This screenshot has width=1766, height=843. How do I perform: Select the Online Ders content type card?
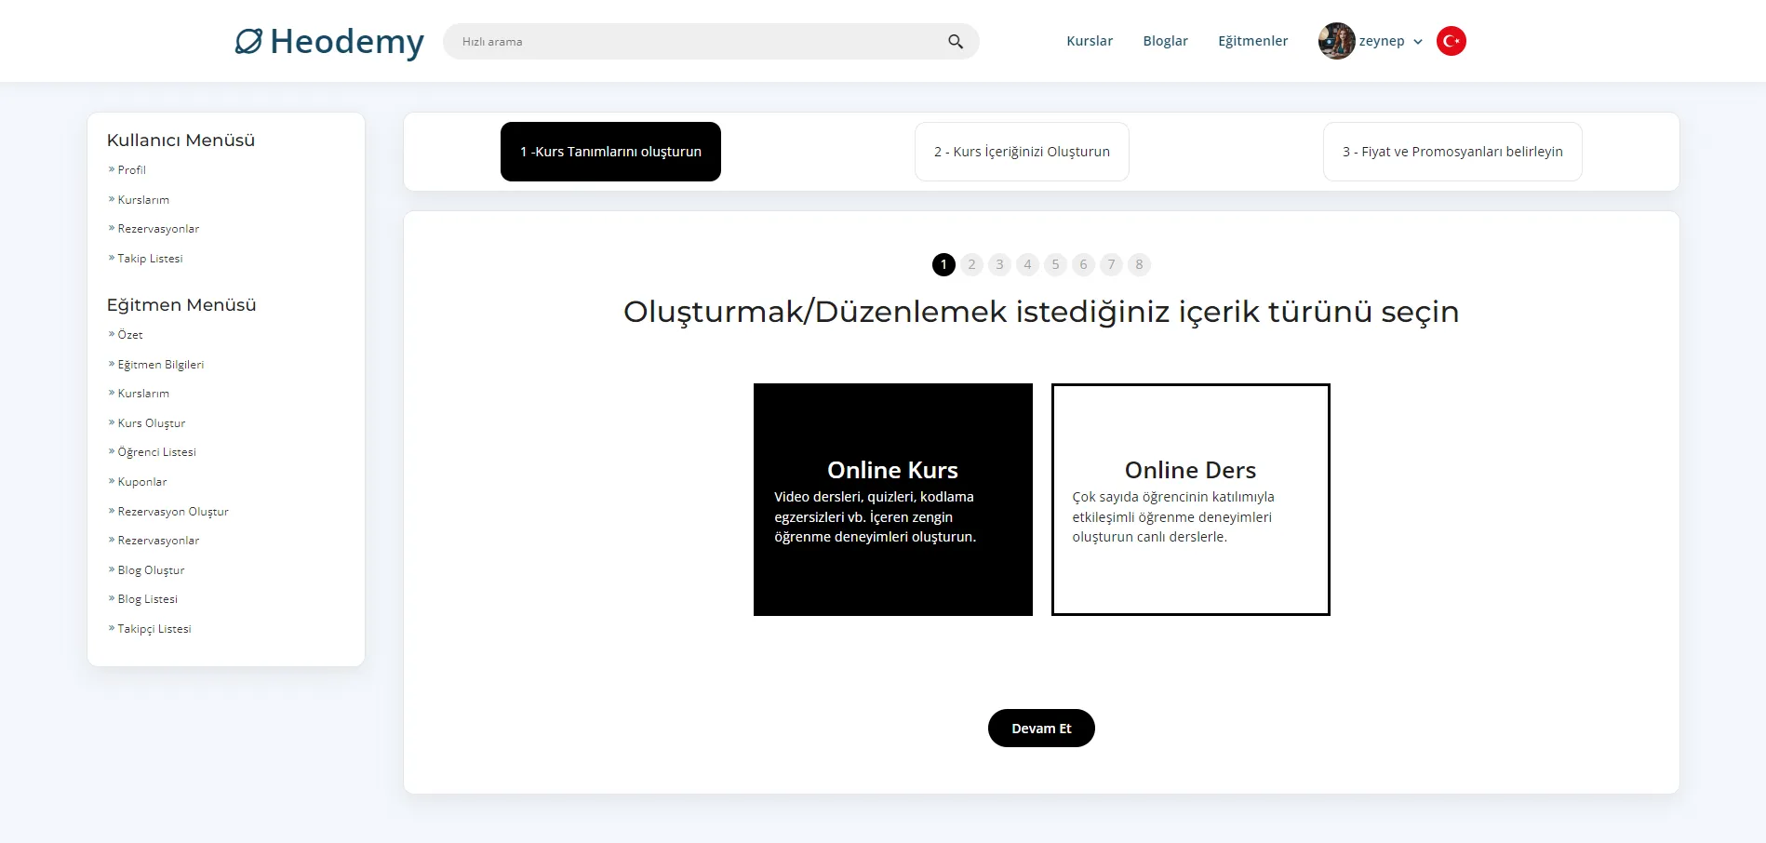click(x=1190, y=500)
